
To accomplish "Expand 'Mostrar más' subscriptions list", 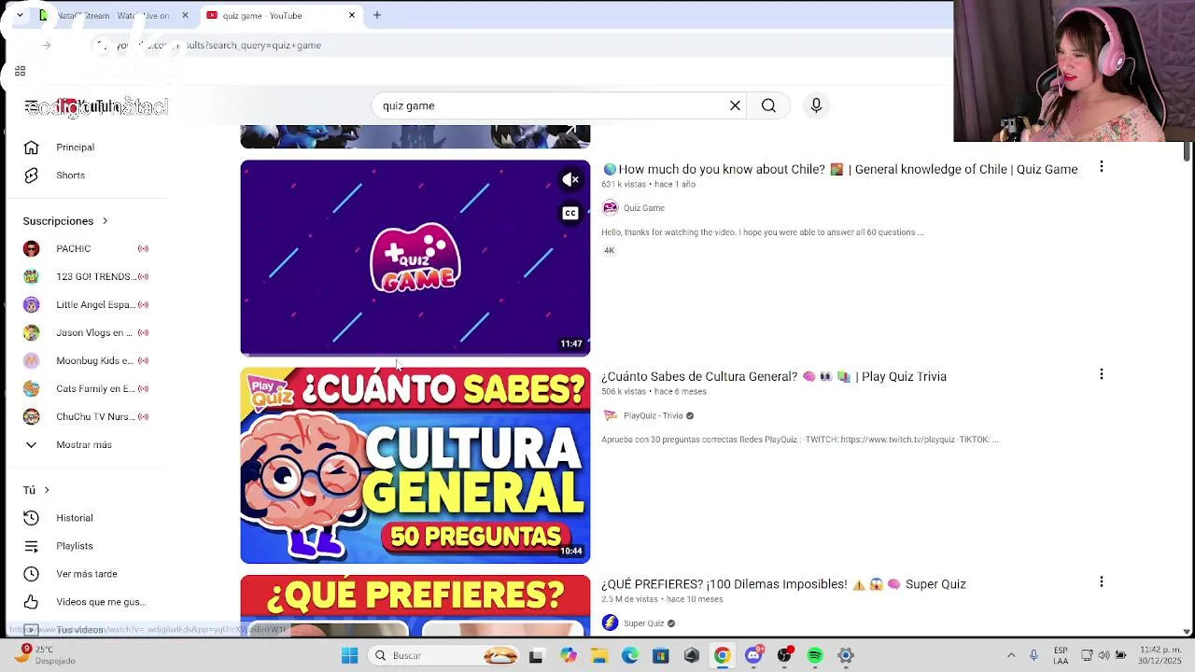I will [86, 445].
